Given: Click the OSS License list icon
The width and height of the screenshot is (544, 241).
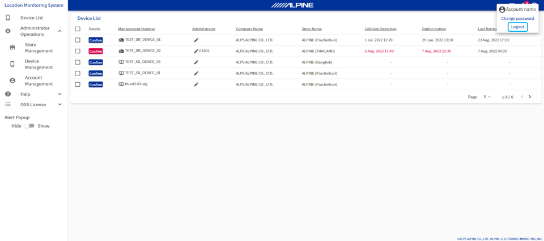Looking at the screenshot, I should [x=7, y=104].
